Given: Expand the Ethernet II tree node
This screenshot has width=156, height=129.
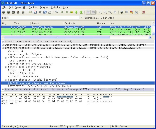Looking at the screenshot, I should pos(3,45).
